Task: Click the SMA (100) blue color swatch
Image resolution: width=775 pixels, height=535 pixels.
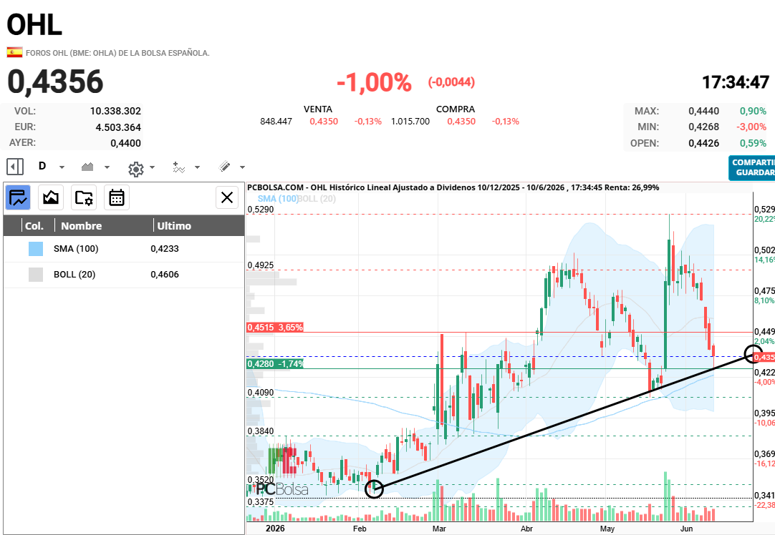Action: pos(36,249)
